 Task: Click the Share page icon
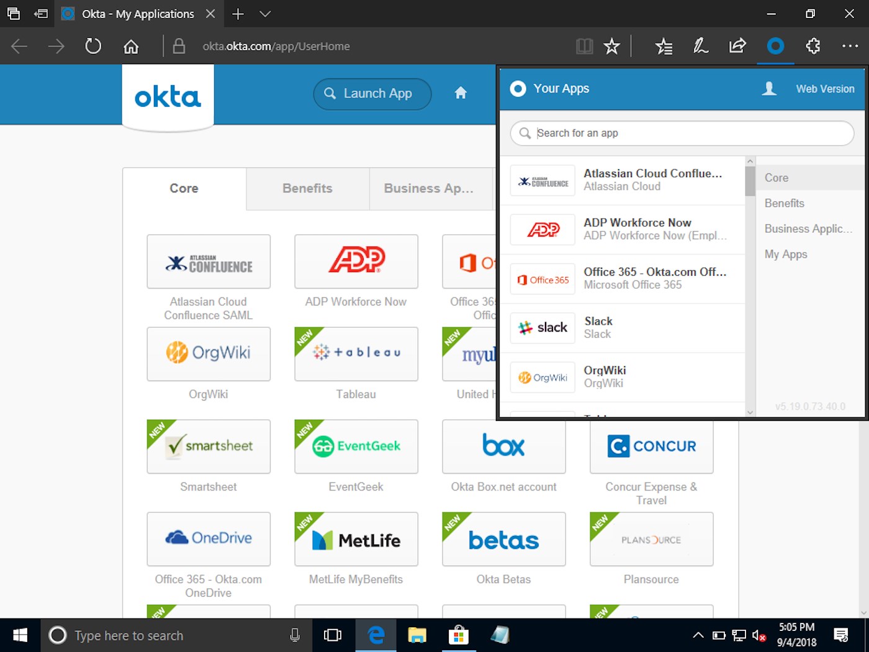[737, 46]
